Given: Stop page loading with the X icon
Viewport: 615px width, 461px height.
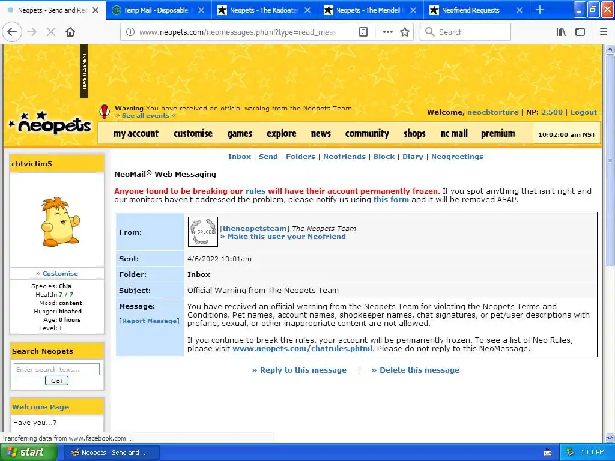Looking at the screenshot, I should pos(51,32).
